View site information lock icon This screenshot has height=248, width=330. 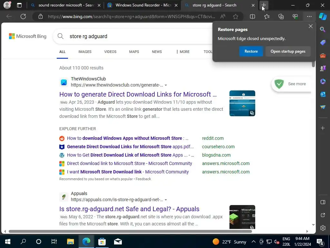[x=41, y=16]
